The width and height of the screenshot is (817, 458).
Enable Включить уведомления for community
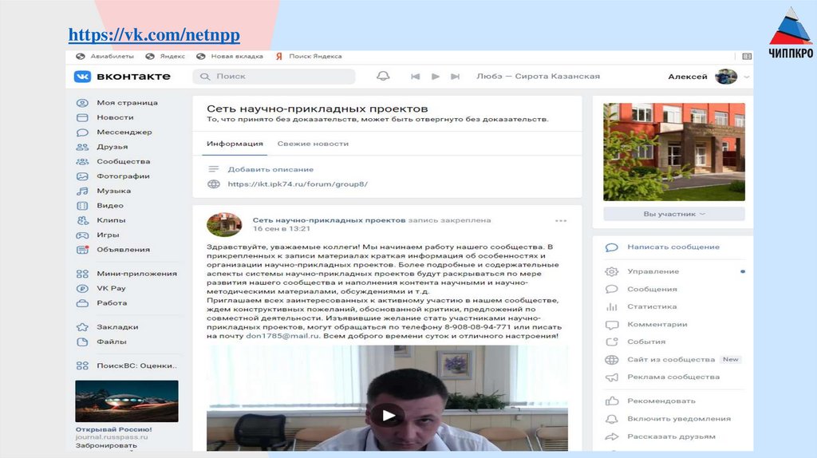tap(679, 419)
